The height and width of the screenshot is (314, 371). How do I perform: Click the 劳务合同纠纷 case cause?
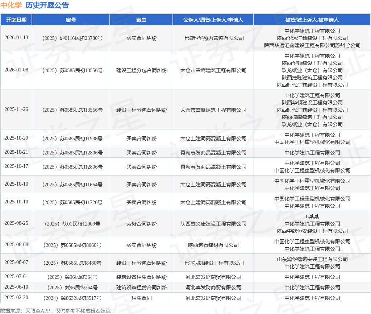coord(141,224)
